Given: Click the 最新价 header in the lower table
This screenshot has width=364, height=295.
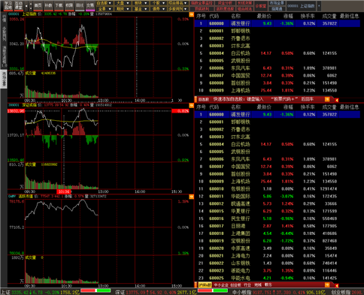Looking at the screenshot, I should 264,107.
